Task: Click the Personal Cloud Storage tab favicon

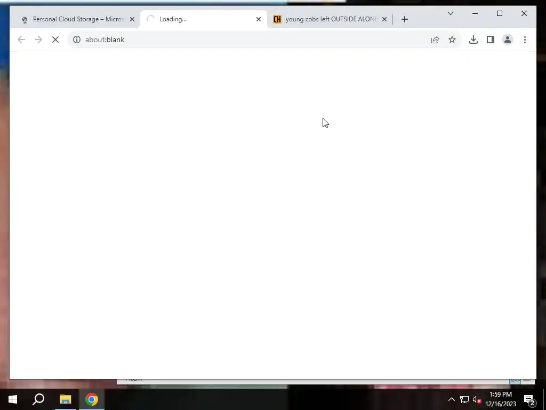Action: tap(25, 20)
